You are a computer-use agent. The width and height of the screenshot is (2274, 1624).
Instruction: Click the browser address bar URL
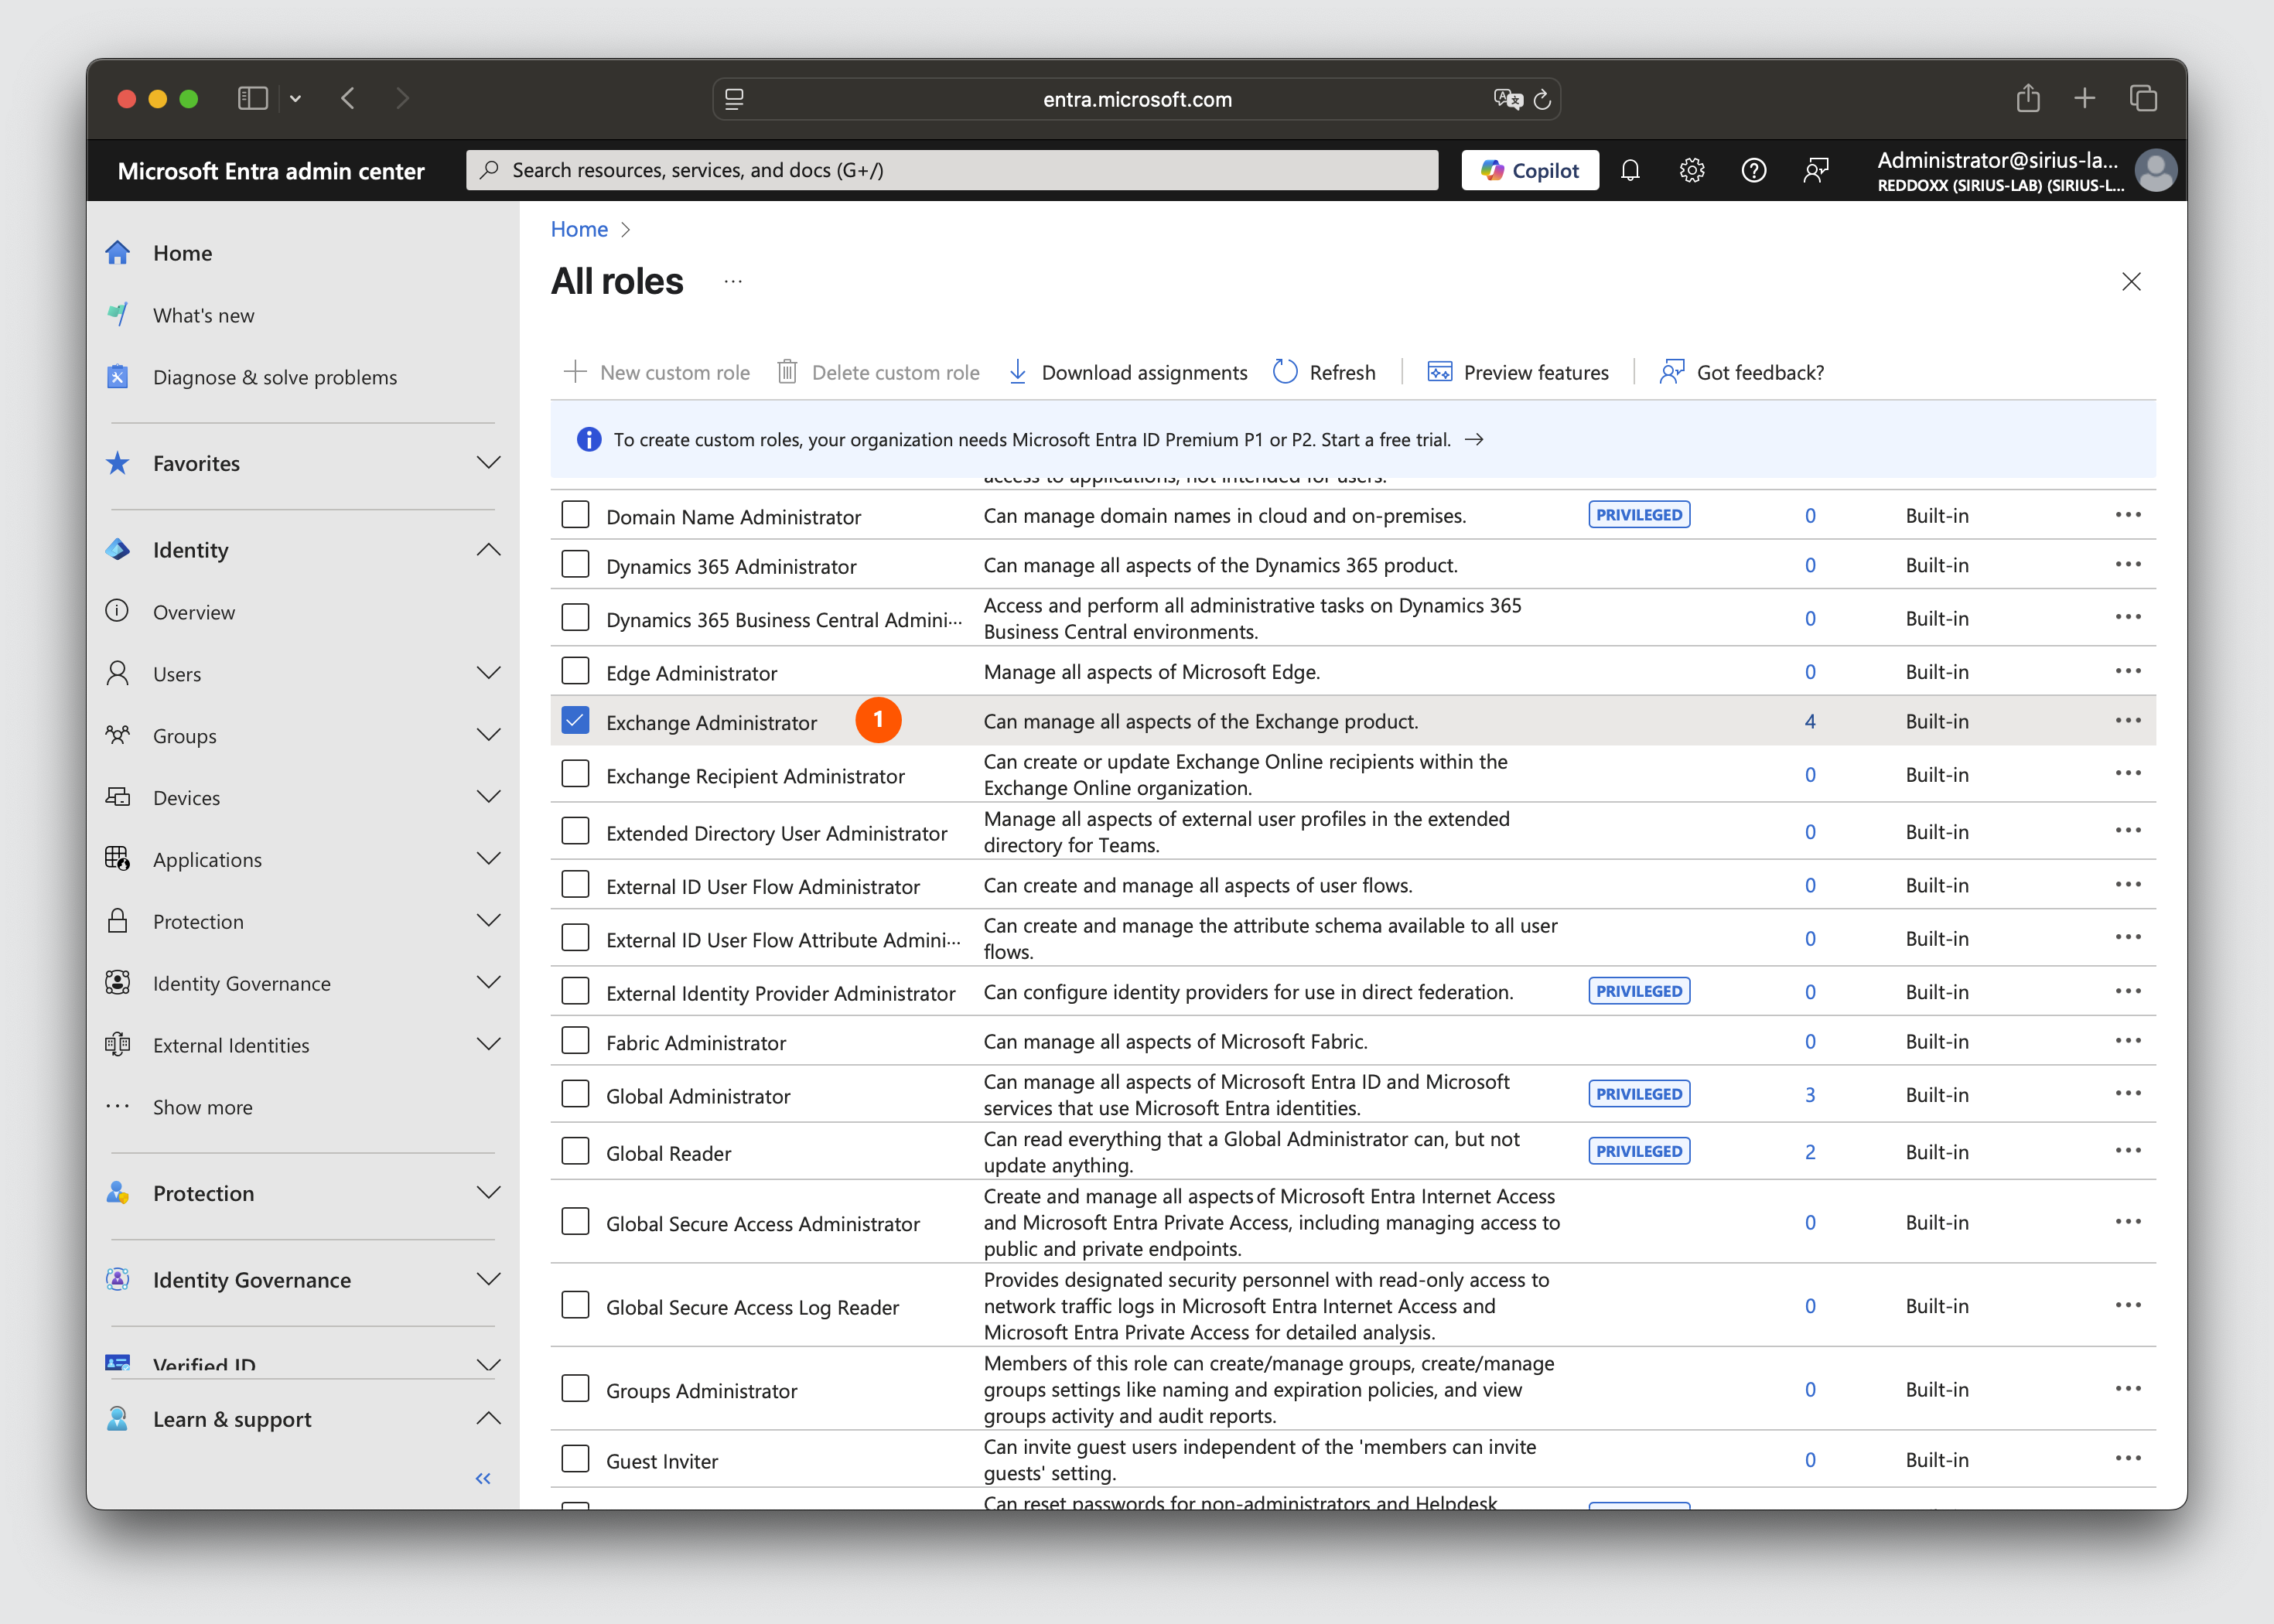(1137, 99)
